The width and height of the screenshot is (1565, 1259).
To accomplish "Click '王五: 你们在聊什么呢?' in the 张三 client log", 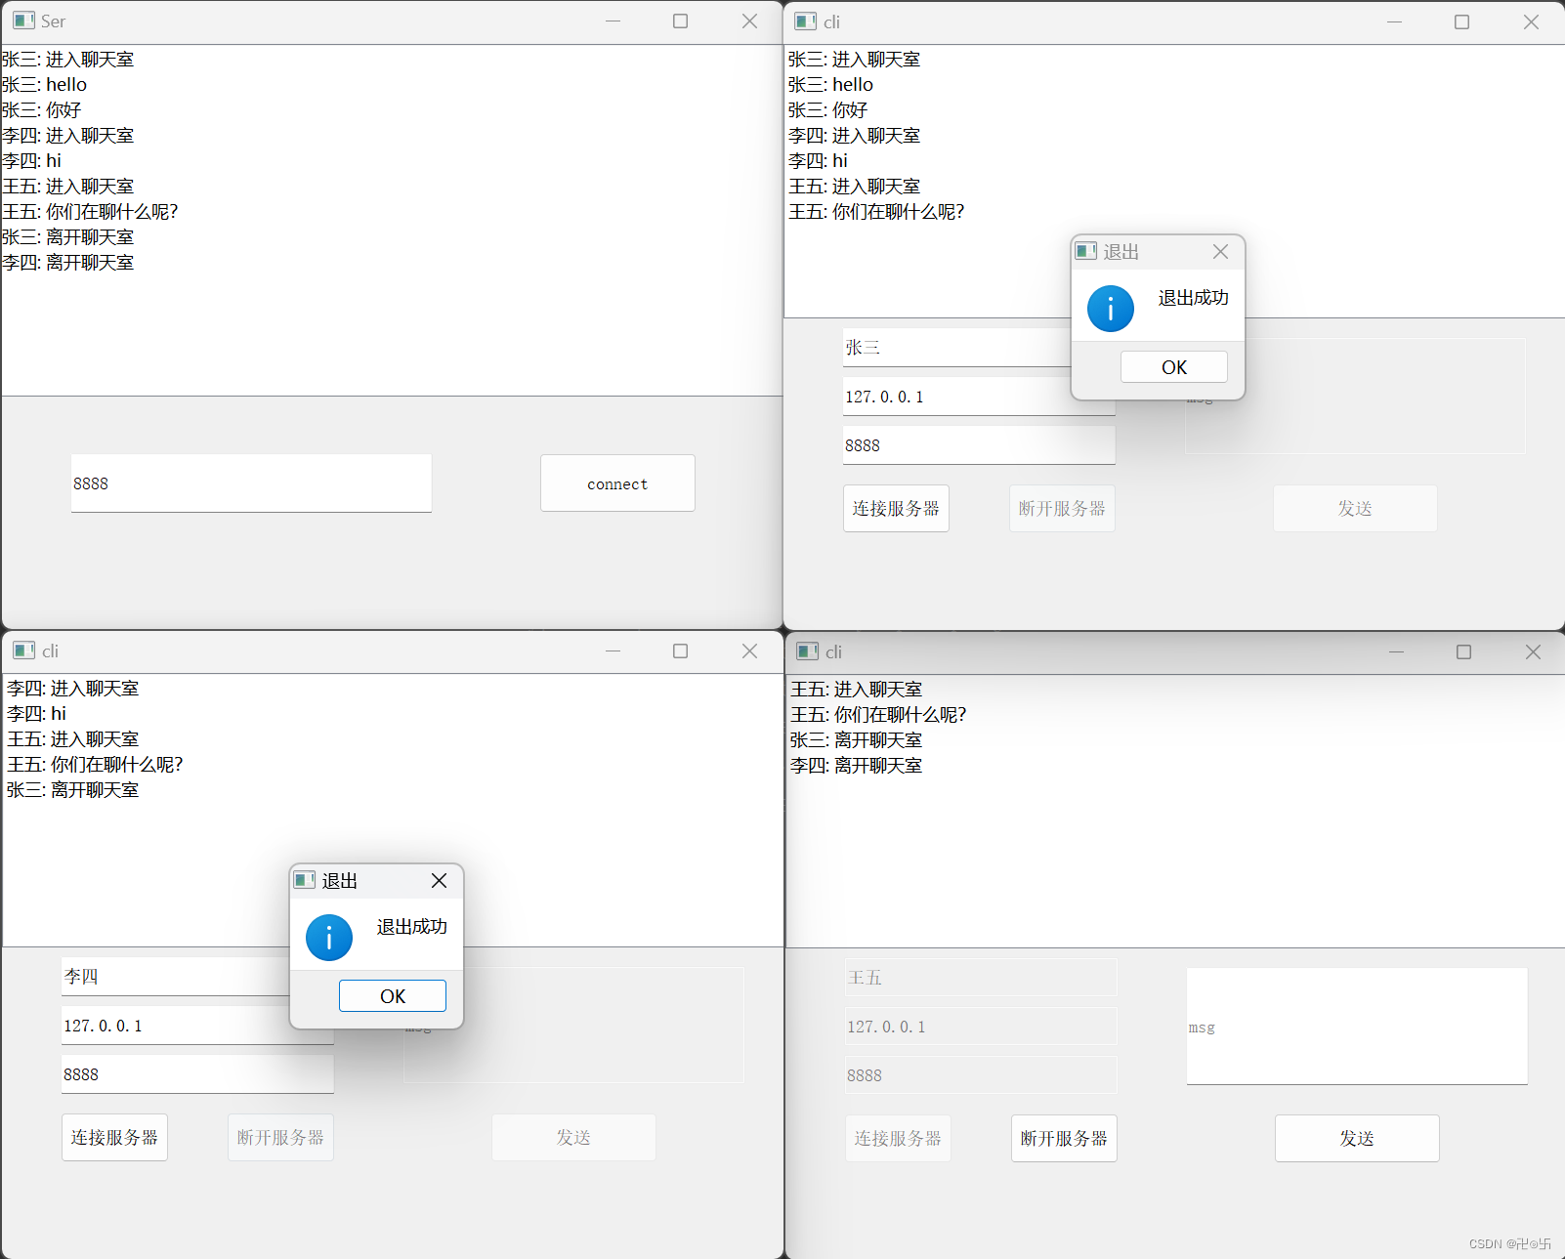I will pos(876,212).
